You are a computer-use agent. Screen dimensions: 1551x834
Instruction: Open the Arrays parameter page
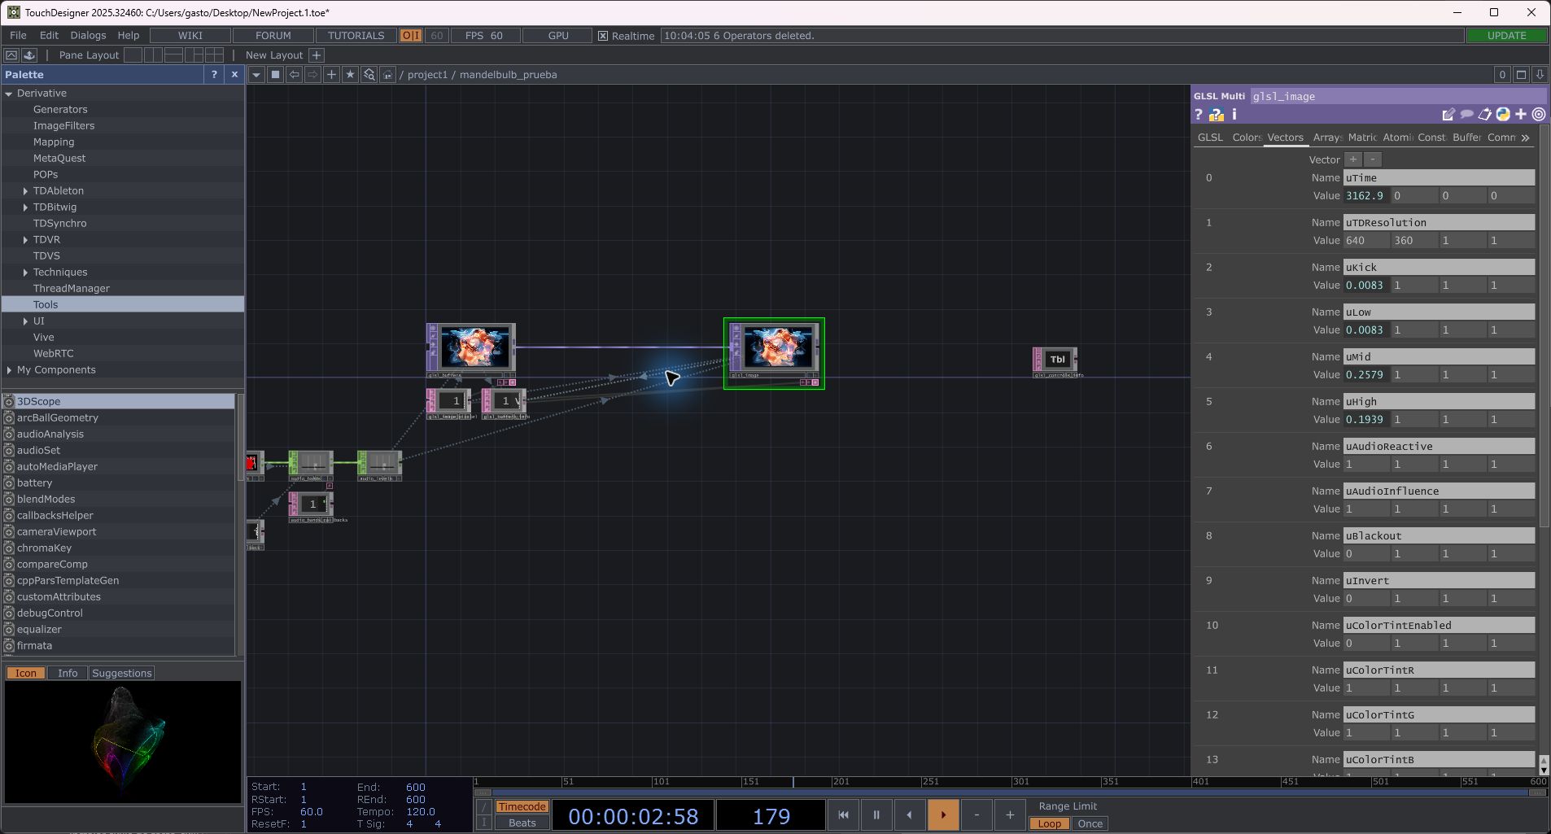1327,138
